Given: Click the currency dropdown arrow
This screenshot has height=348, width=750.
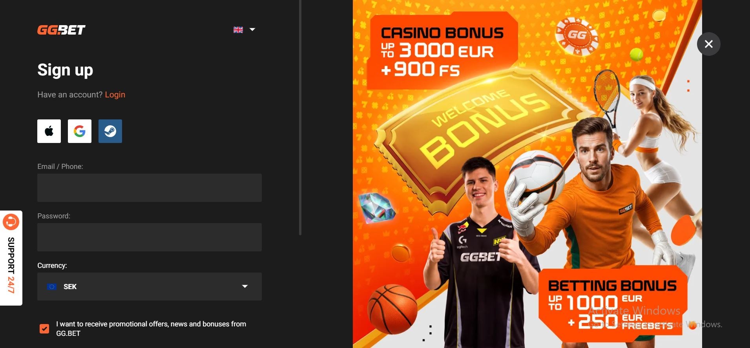Looking at the screenshot, I should tap(245, 286).
